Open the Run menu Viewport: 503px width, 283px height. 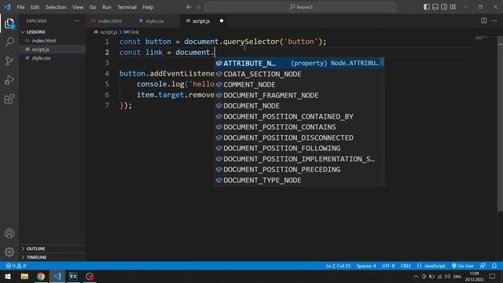click(107, 7)
